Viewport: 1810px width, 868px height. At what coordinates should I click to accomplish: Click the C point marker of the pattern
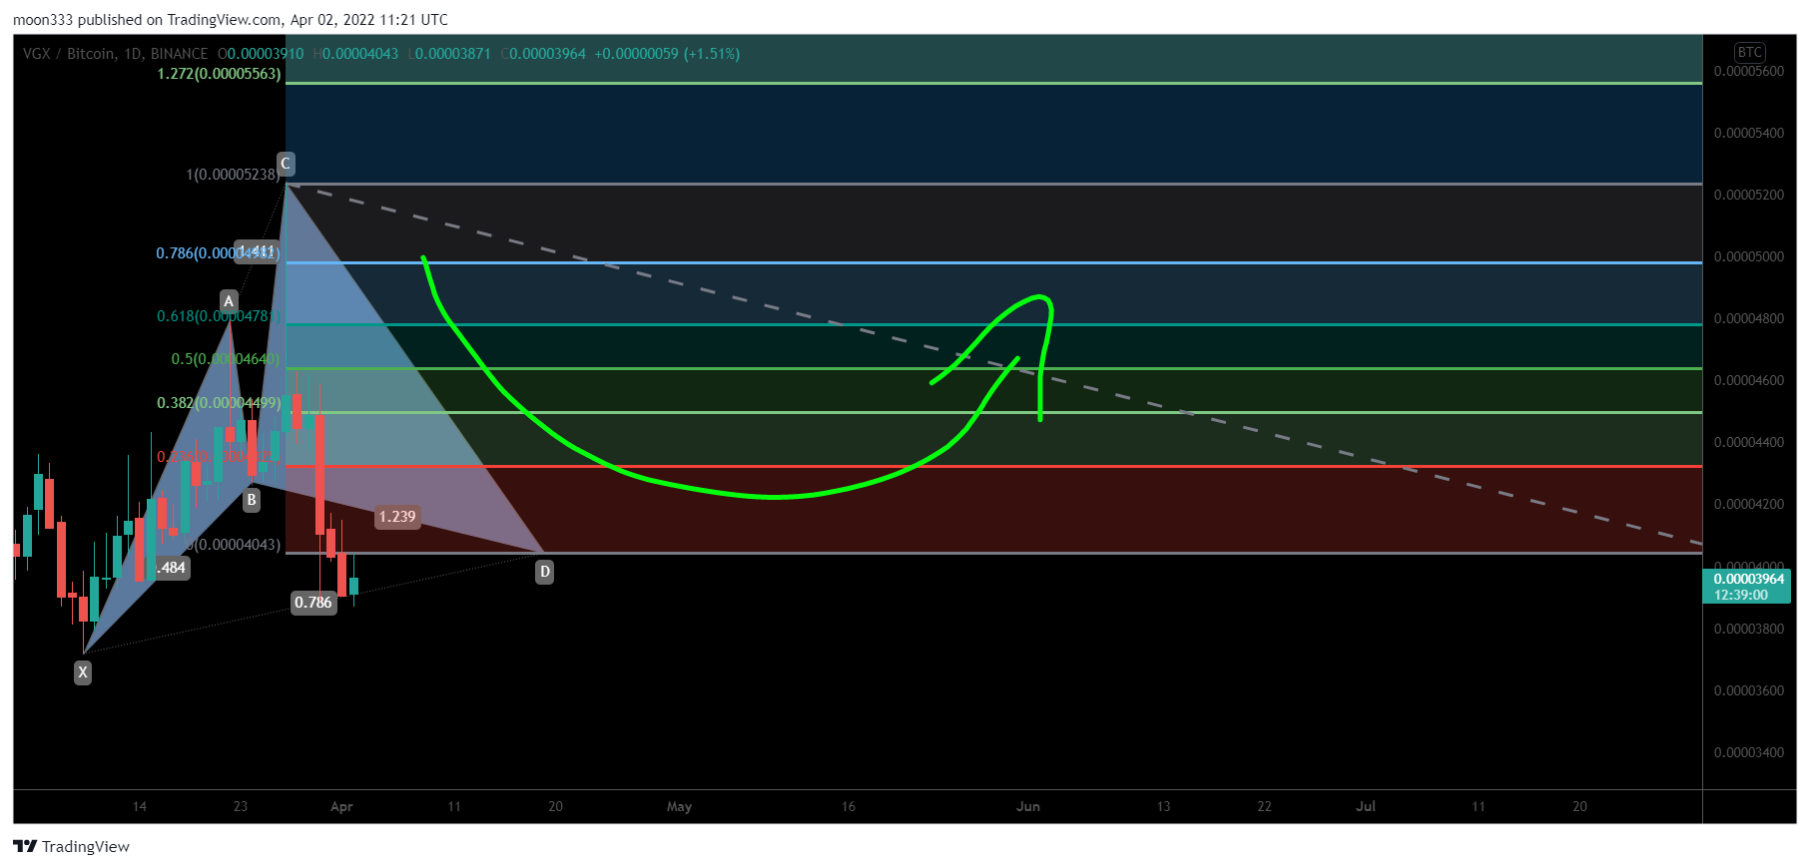tap(286, 164)
